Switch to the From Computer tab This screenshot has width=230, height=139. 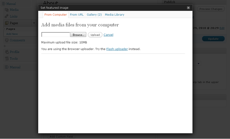coord(56,15)
